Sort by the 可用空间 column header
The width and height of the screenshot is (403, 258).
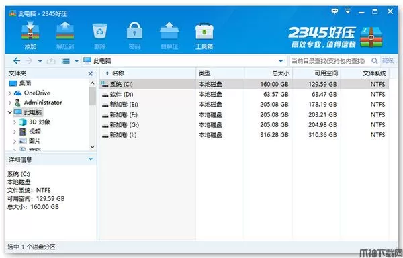(316, 73)
